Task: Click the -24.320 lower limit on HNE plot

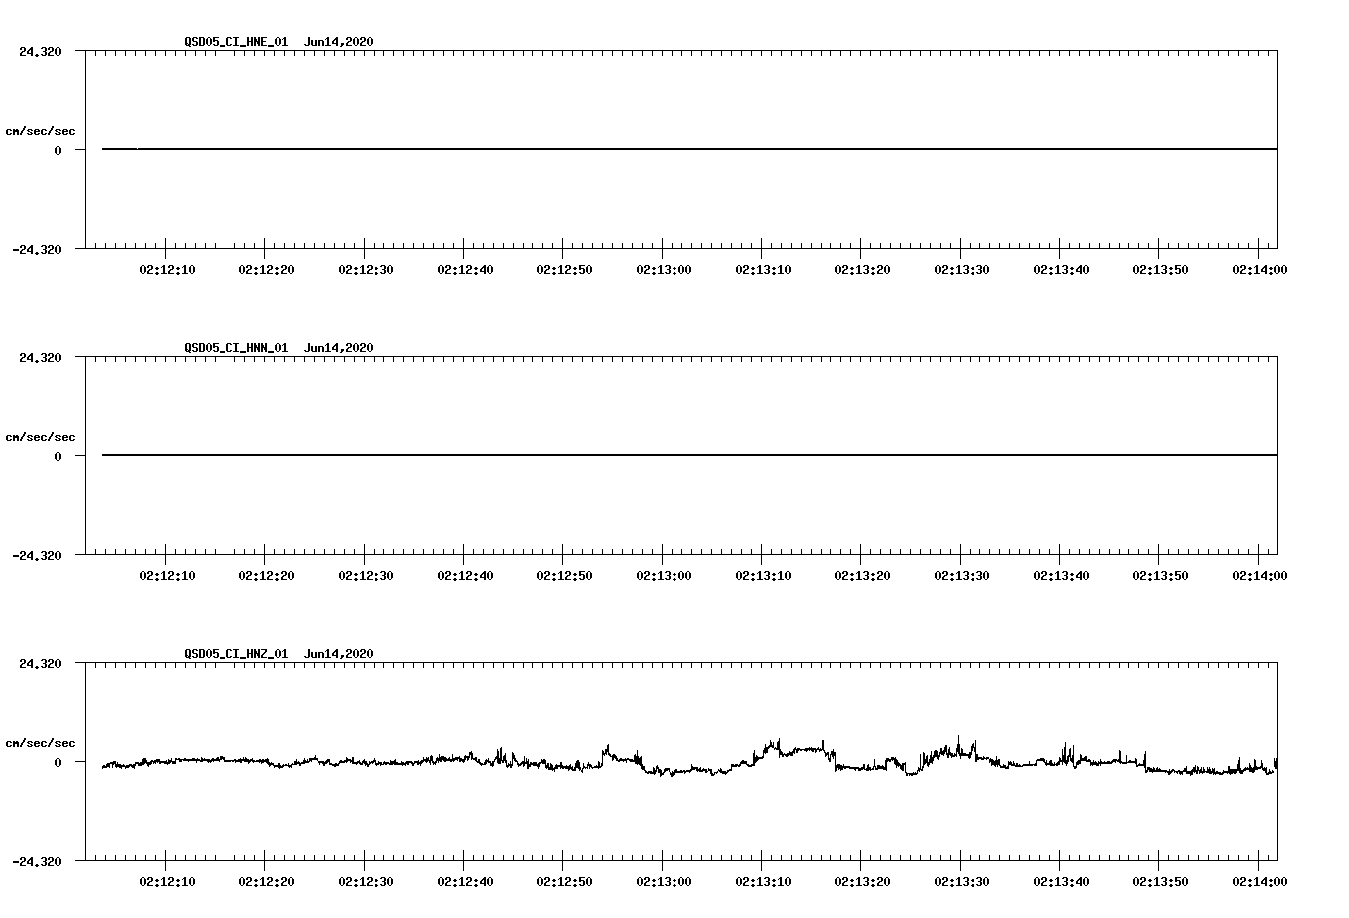Action: pos(36,249)
